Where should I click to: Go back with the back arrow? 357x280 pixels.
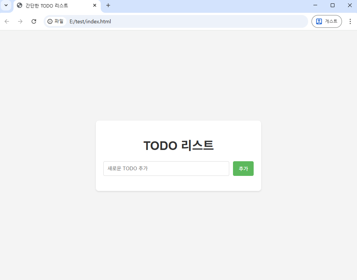click(x=7, y=21)
